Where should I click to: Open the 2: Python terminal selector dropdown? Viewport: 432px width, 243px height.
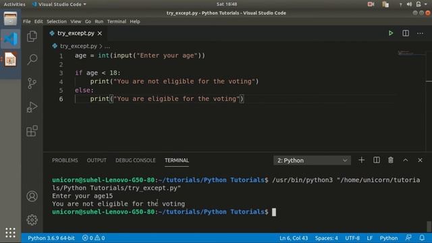[312, 161]
